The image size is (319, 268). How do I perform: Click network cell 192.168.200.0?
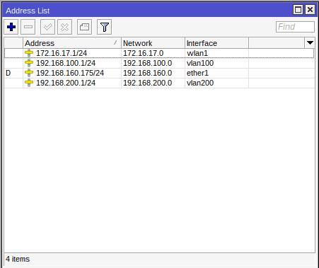148,83
